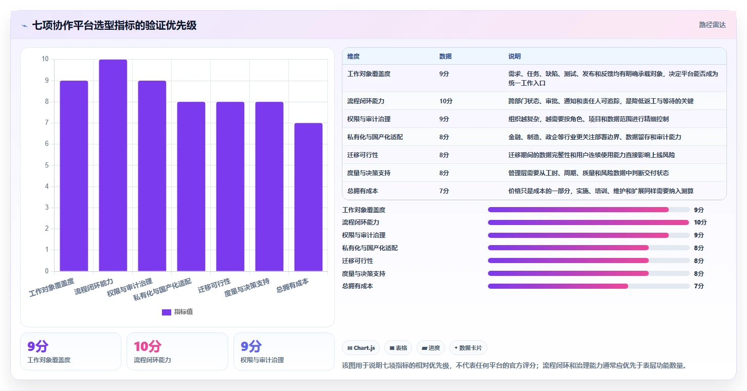Select the 进度 chip

431,348
